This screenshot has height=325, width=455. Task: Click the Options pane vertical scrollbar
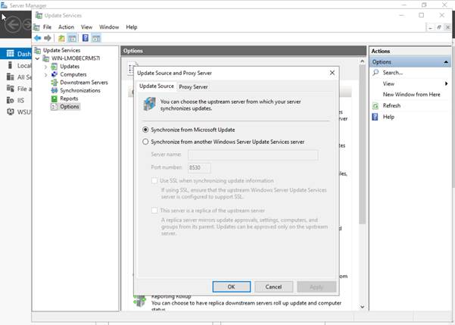click(x=362, y=145)
